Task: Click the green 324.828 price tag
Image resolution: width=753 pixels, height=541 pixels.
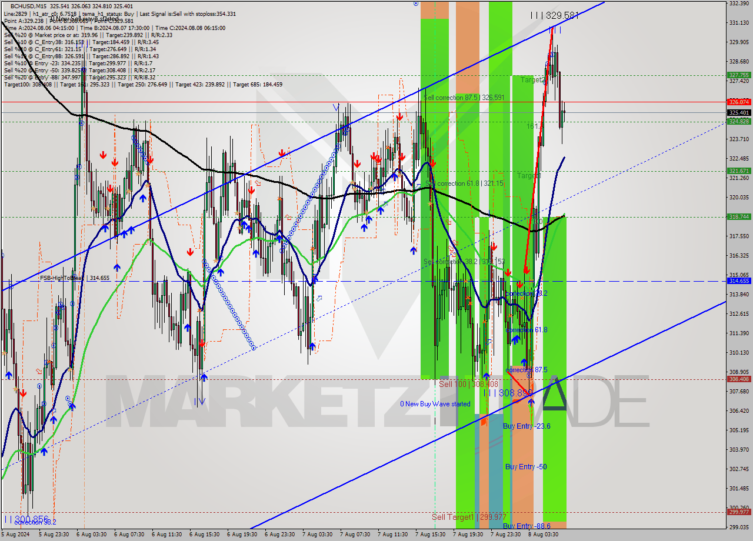Action: pyautogui.click(x=739, y=122)
